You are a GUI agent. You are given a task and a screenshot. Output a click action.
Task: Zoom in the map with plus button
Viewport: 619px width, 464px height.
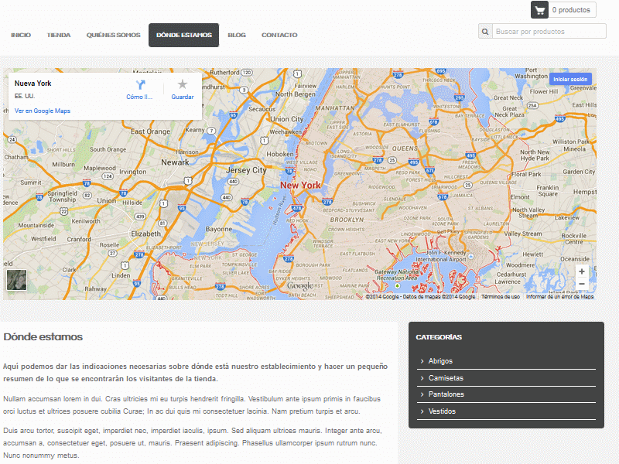tap(582, 271)
